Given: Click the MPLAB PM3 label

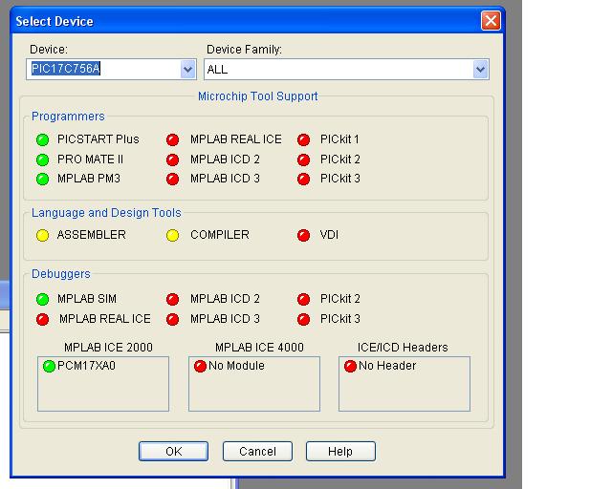Looking at the screenshot, I should pyautogui.click(x=89, y=179).
